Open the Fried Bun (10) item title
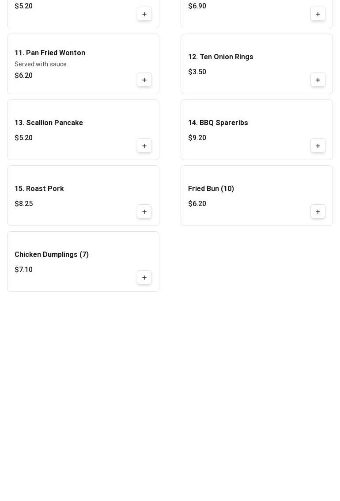The image size is (340, 501). (x=211, y=189)
